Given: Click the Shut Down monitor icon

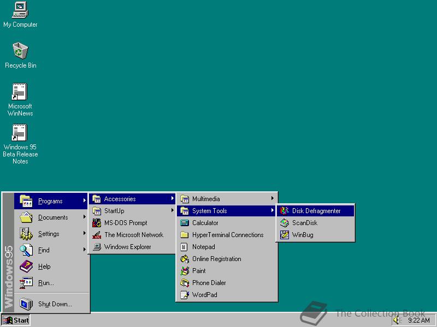Looking at the screenshot, I should 26,304.
